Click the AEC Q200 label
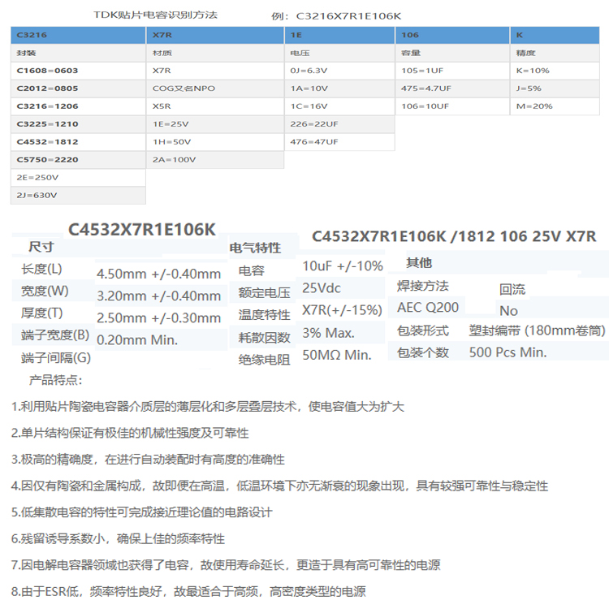The image size is (609, 609). pyautogui.click(x=428, y=308)
